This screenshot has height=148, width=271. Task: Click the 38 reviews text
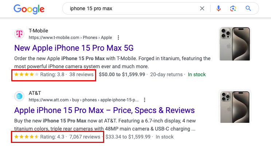click(81, 74)
